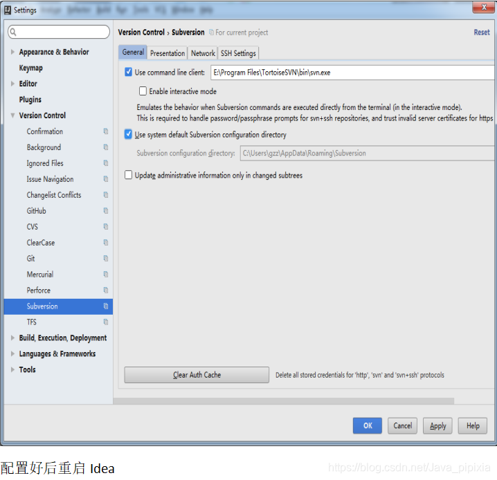Open the Perforce settings page
The image size is (497, 480).
(38, 290)
